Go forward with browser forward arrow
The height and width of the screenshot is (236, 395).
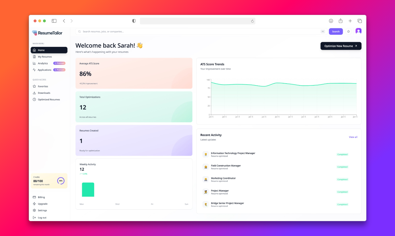coord(72,21)
